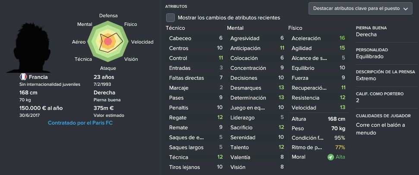Click the France flag icon

(23, 77)
